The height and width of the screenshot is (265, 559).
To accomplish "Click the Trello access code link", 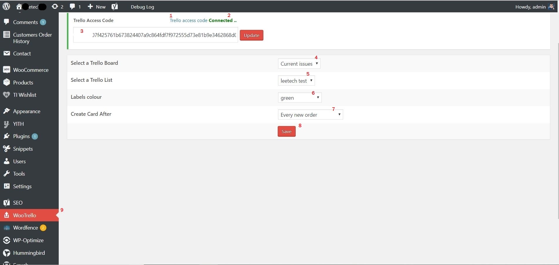I will point(188,21).
